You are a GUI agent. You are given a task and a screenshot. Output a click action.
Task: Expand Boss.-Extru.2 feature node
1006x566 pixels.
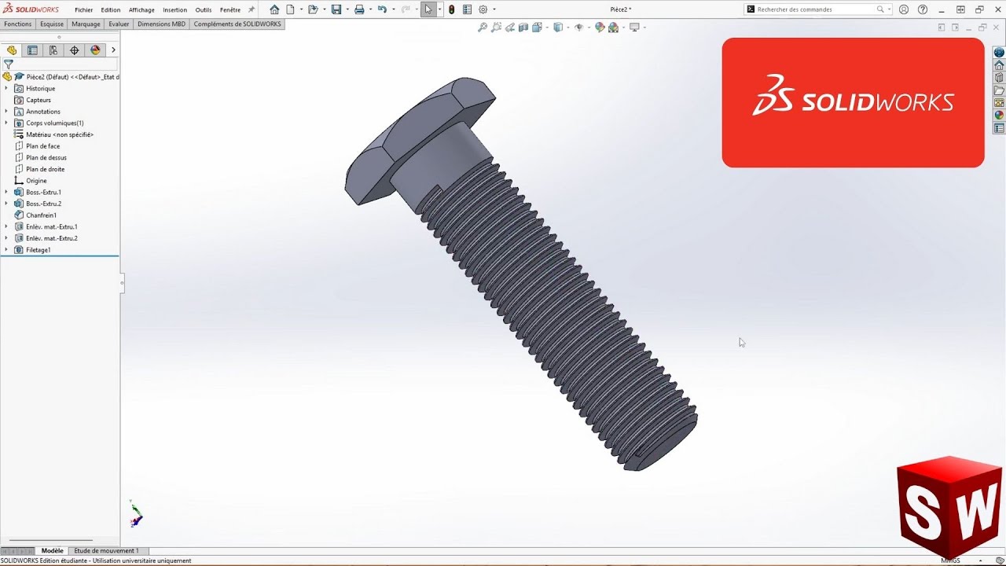pos(6,204)
